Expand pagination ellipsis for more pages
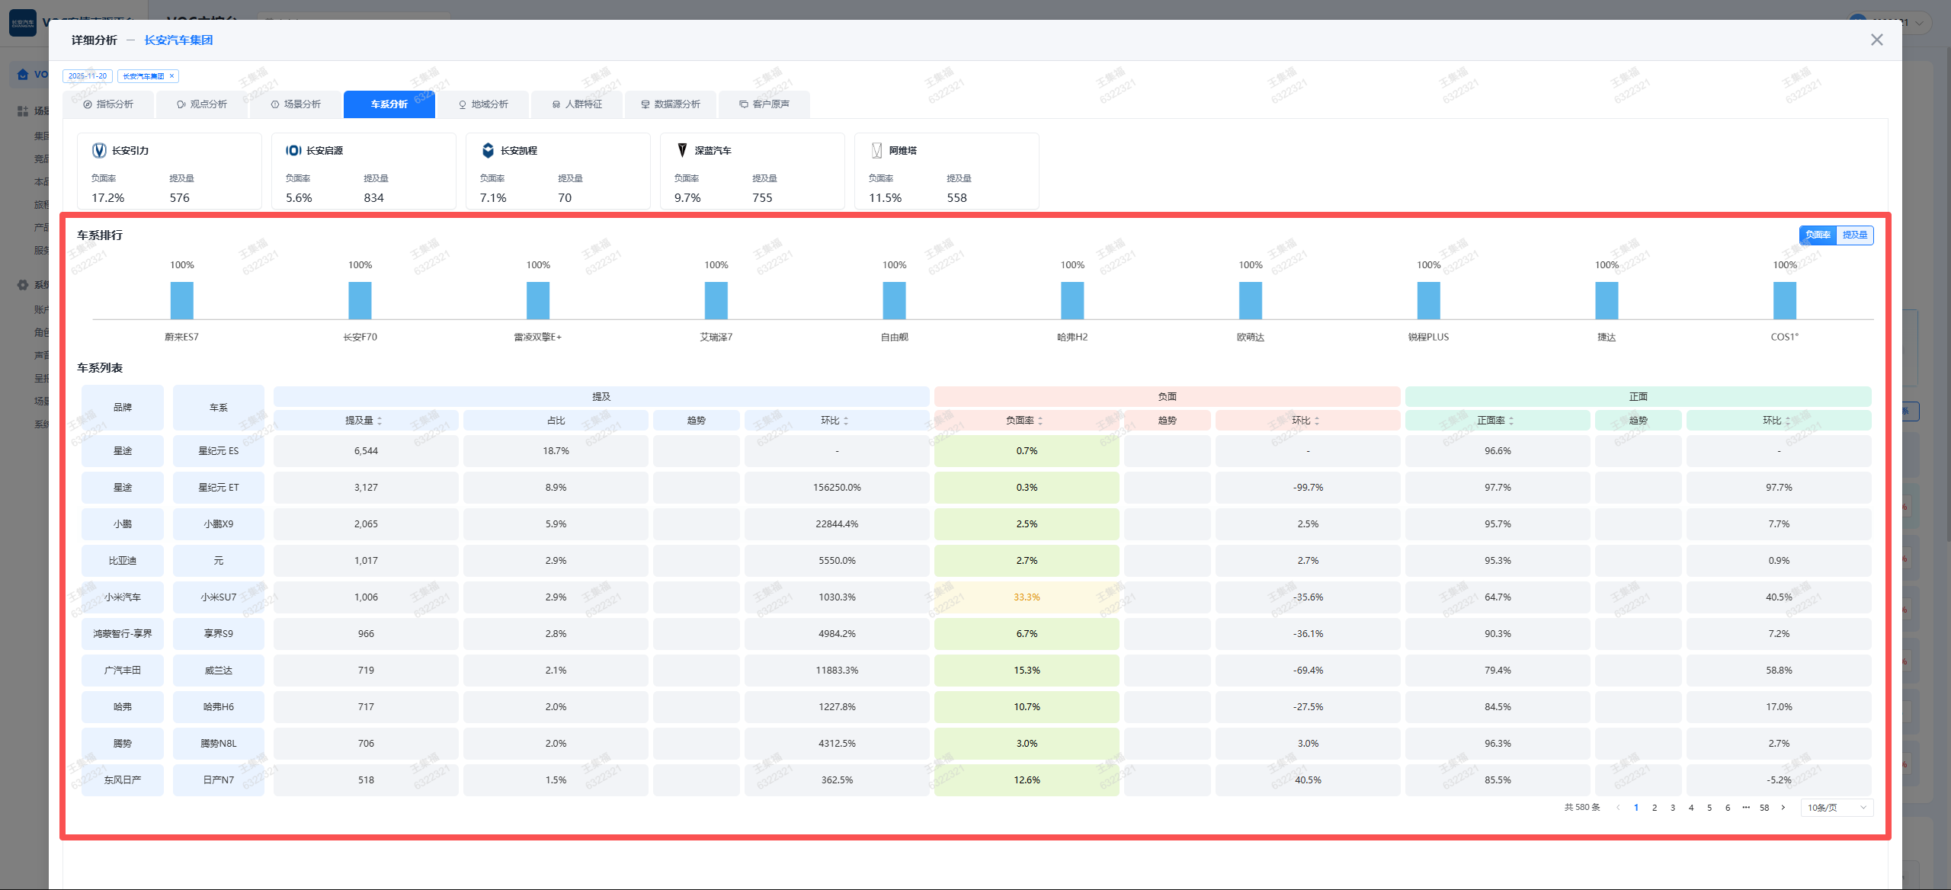This screenshot has height=890, width=1951. point(1746,808)
